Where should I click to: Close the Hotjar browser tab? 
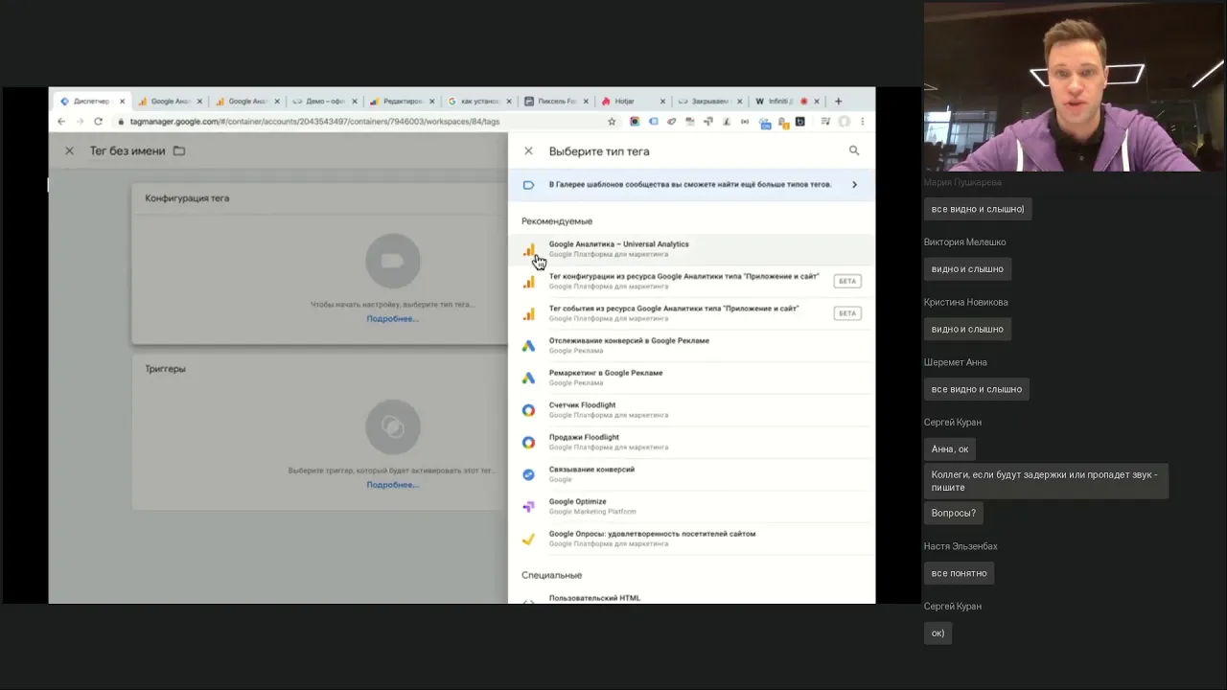pyautogui.click(x=663, y=101)
